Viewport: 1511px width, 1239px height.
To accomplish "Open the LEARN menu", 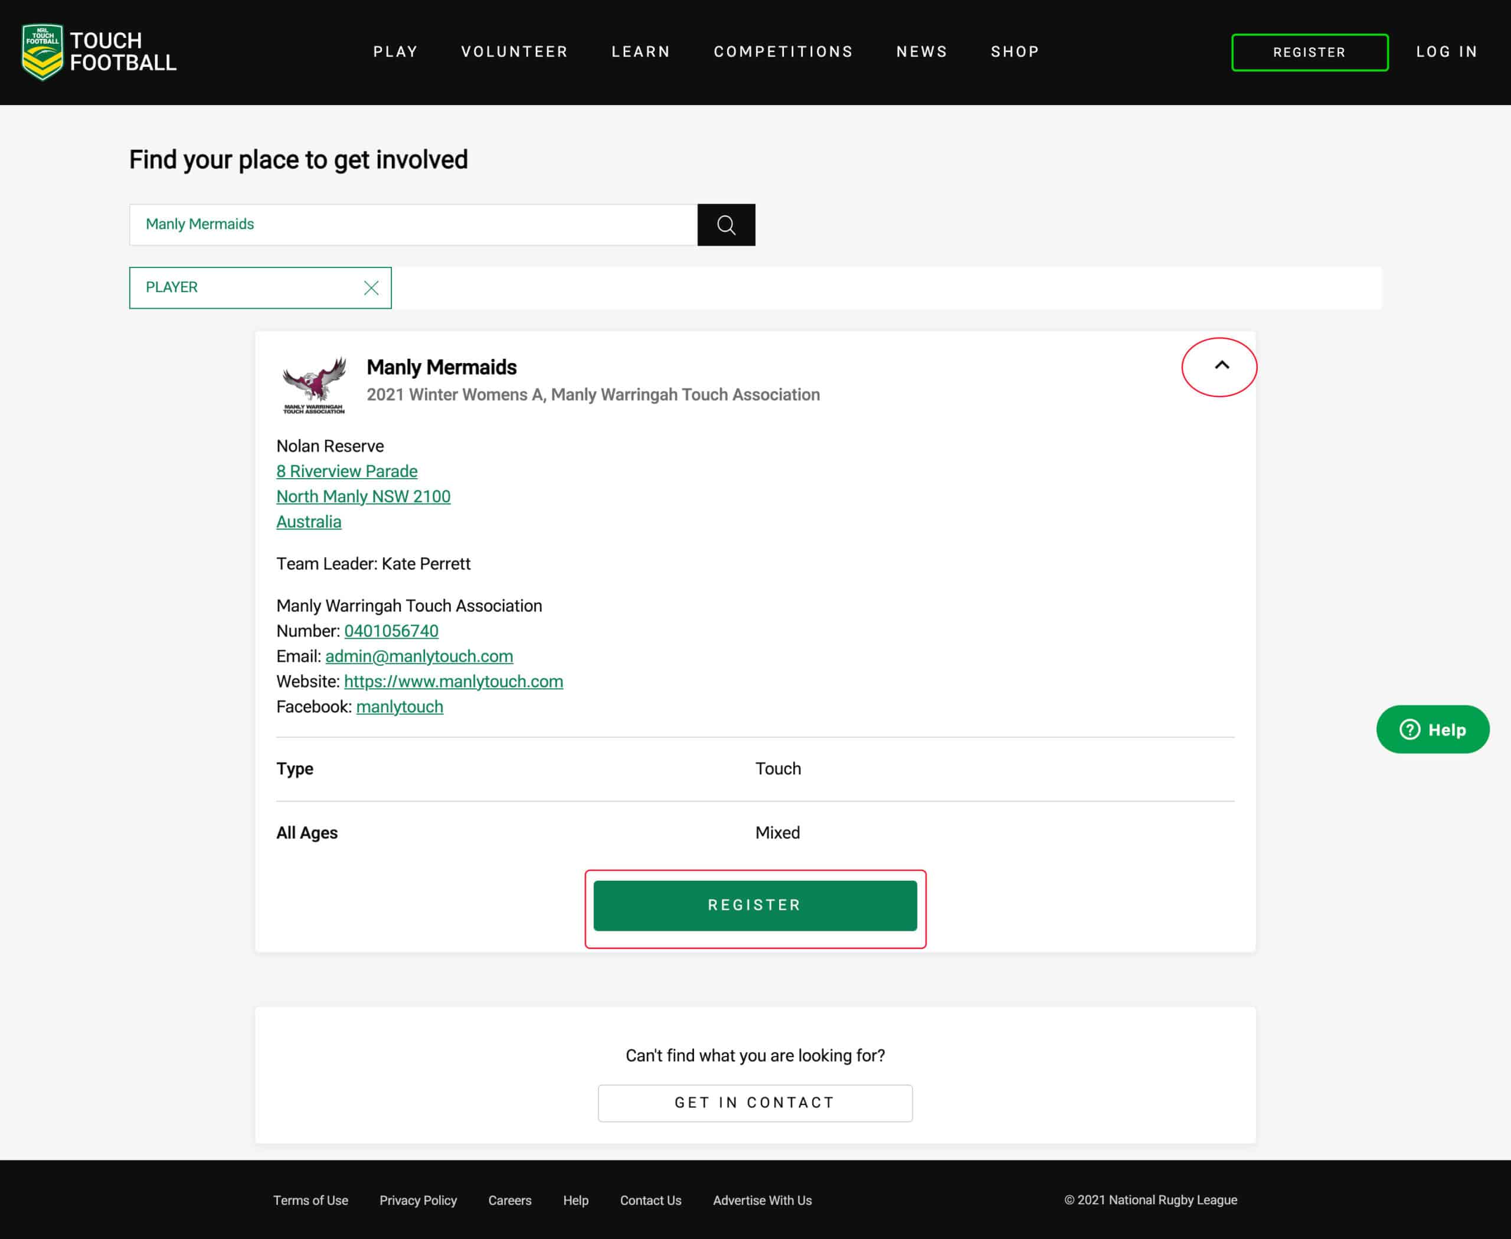I will [x=641, y=52].
